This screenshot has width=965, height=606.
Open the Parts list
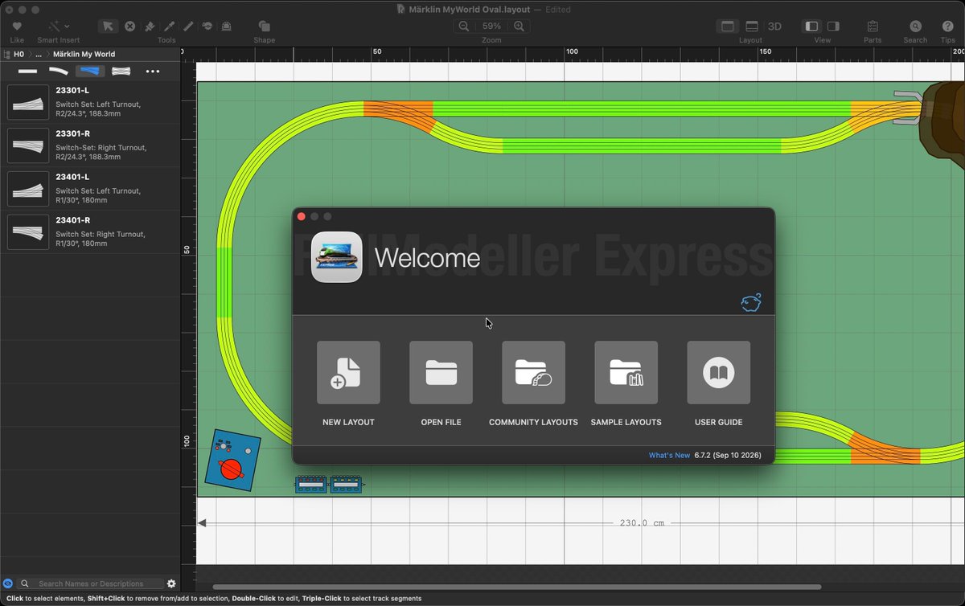873,27
